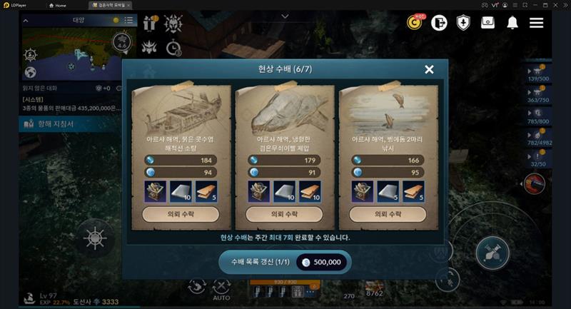Click the exit door icon
Image resolution: width=571 pixels, height=309 pixels.
coord(439,23)
